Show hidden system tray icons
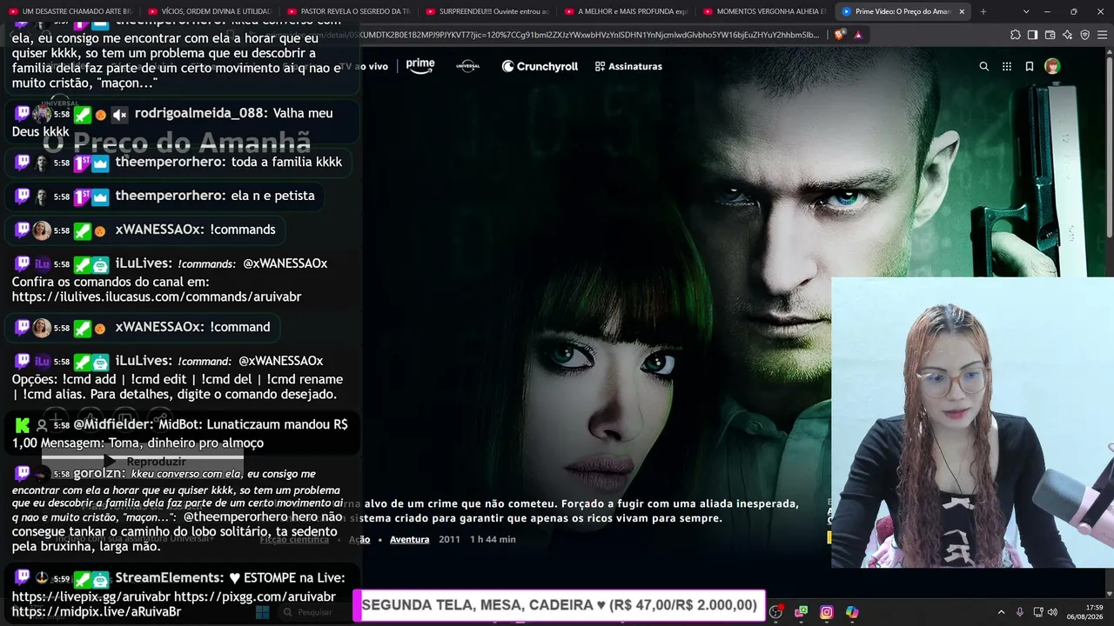This screenshot has height=626, width=1114. click(1001, 612)
